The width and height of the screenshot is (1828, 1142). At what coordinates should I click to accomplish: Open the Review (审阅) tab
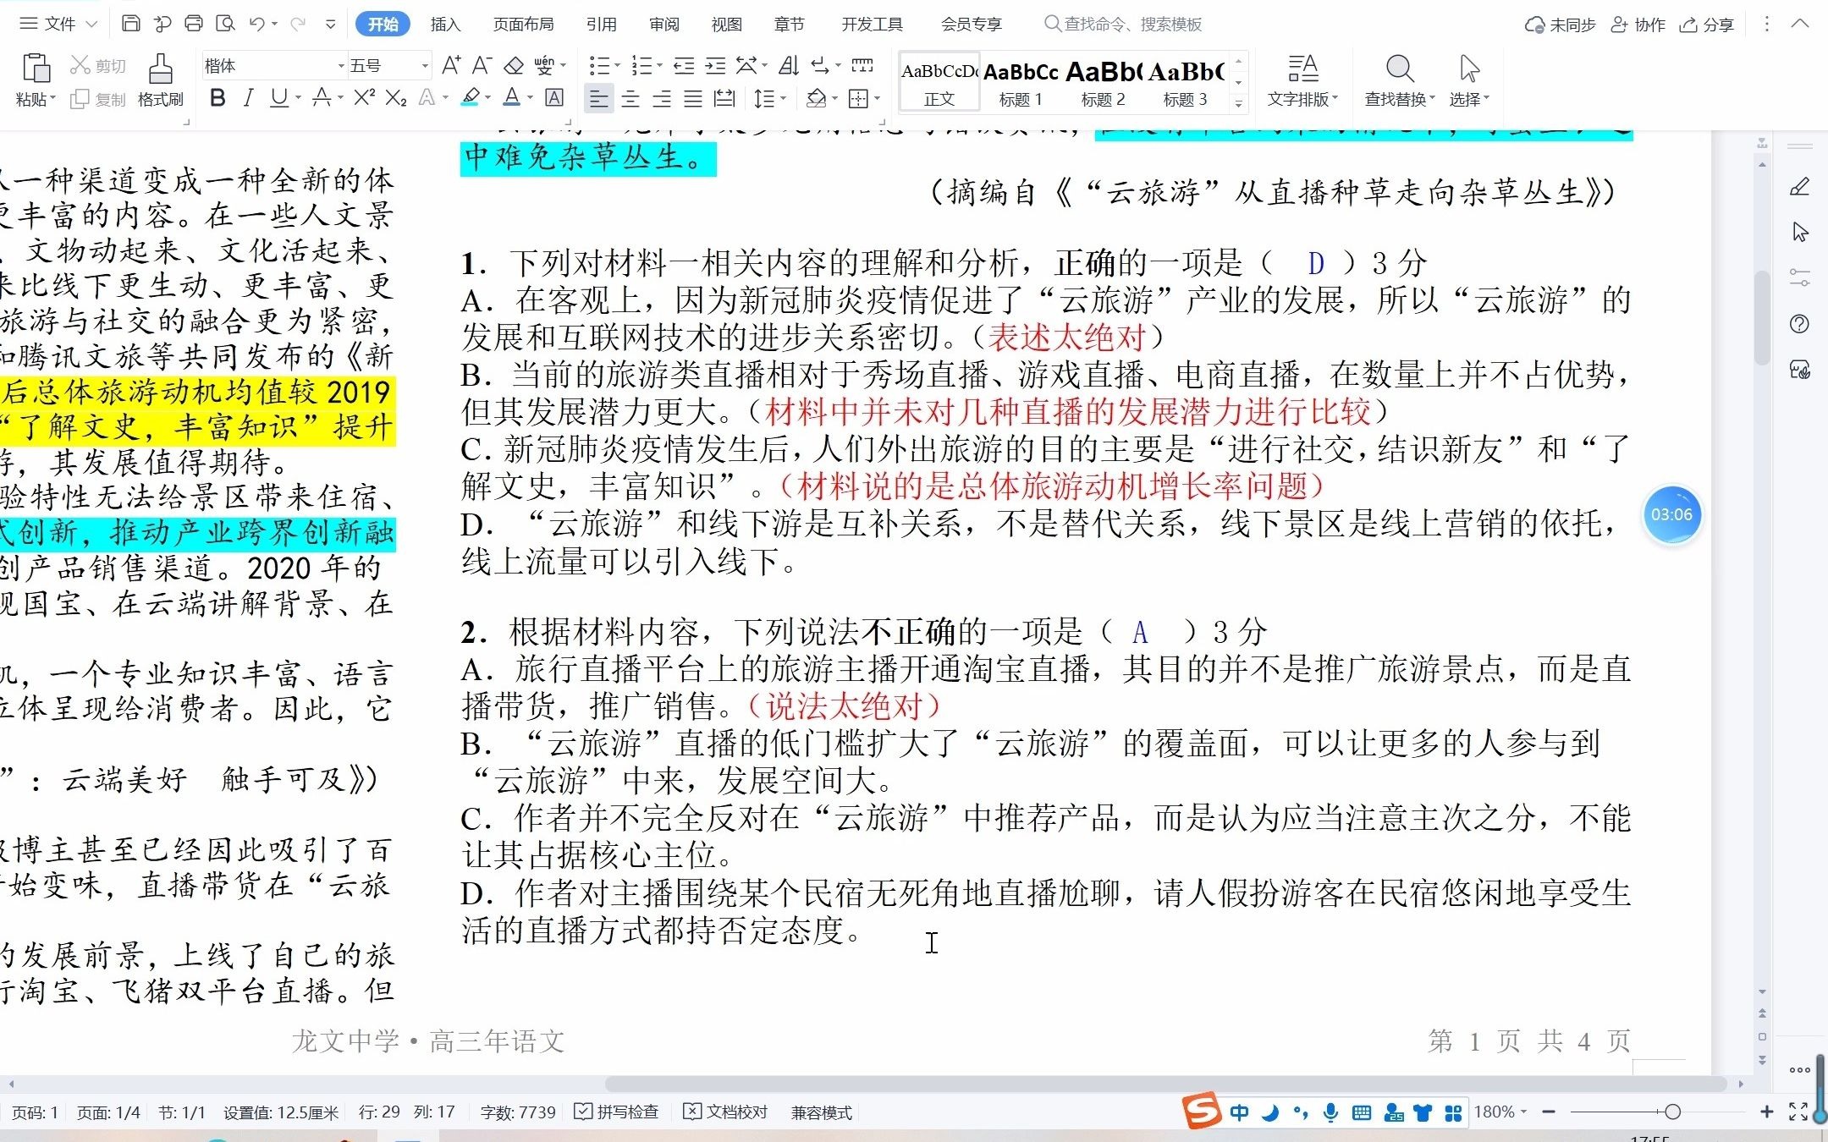click(663, 25)
